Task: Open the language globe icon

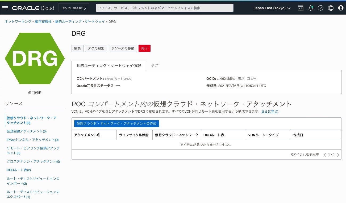Action: (x=331, y=8)
